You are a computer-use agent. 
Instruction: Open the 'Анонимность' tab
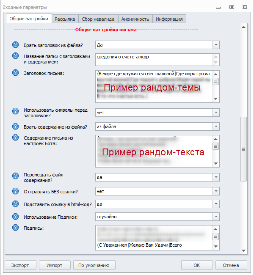tap(135, 19)
